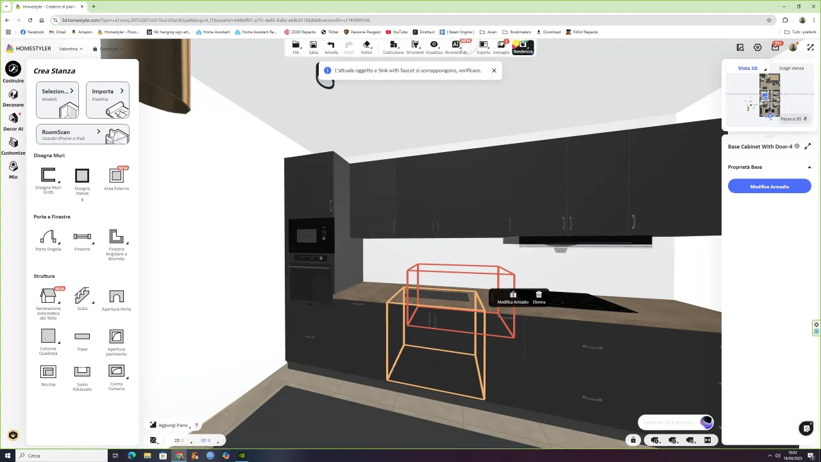Collapse the Proprietà Base section
Viewport: 821px width, 462px height.
(x=809, y=167)
